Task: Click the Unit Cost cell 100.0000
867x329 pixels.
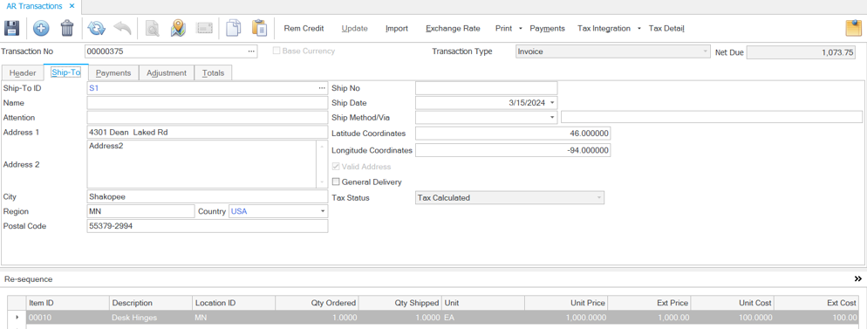Action: [732, 318]
